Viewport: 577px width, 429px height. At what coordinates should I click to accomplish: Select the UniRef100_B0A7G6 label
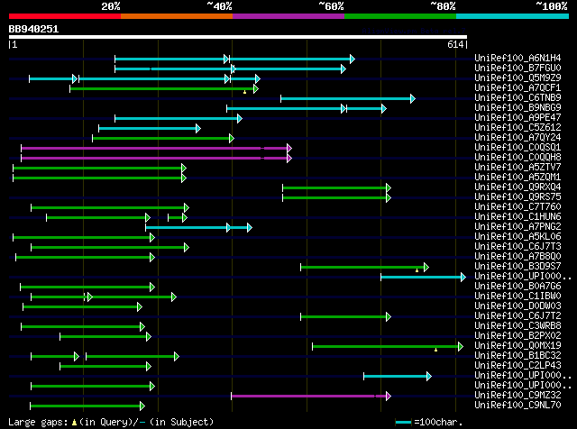(517, 287)
